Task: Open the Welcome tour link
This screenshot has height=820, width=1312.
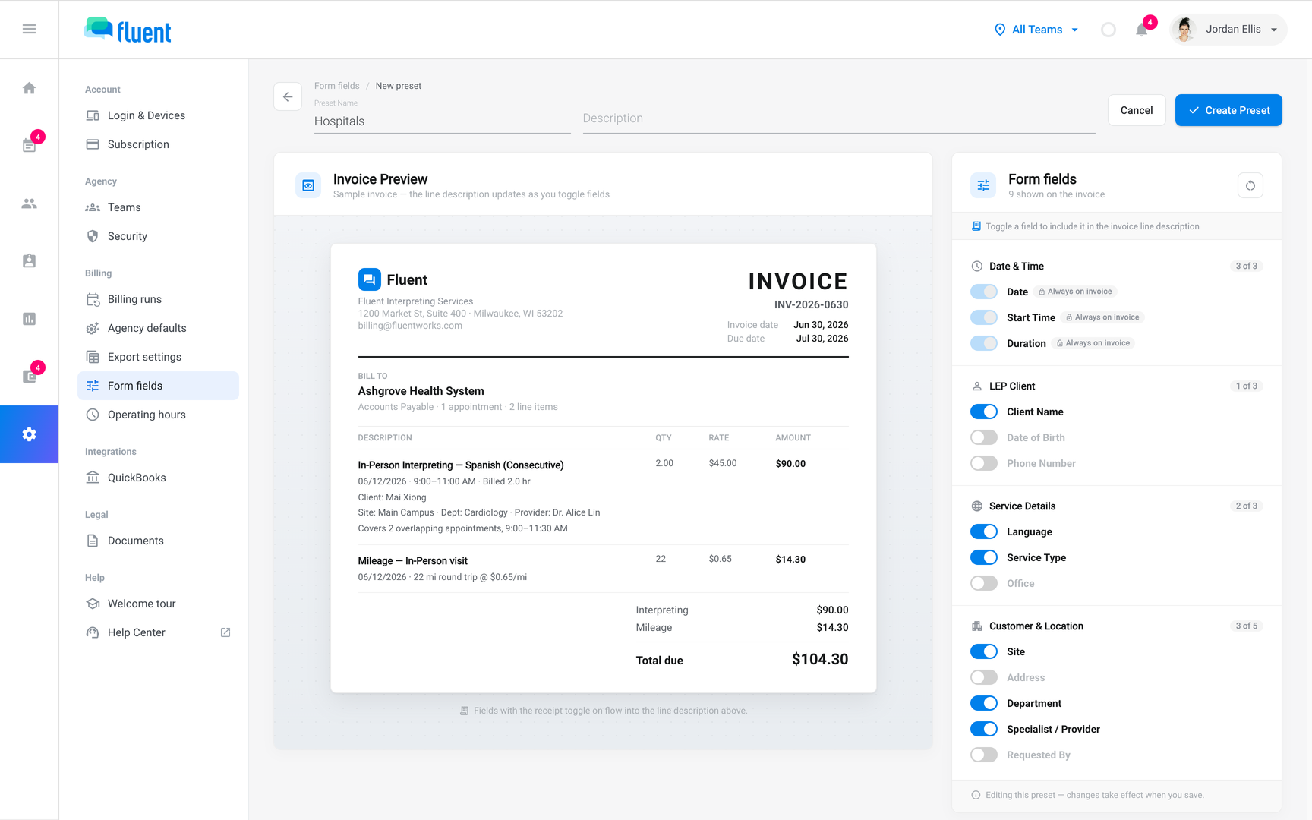Action: coord(158,604)
